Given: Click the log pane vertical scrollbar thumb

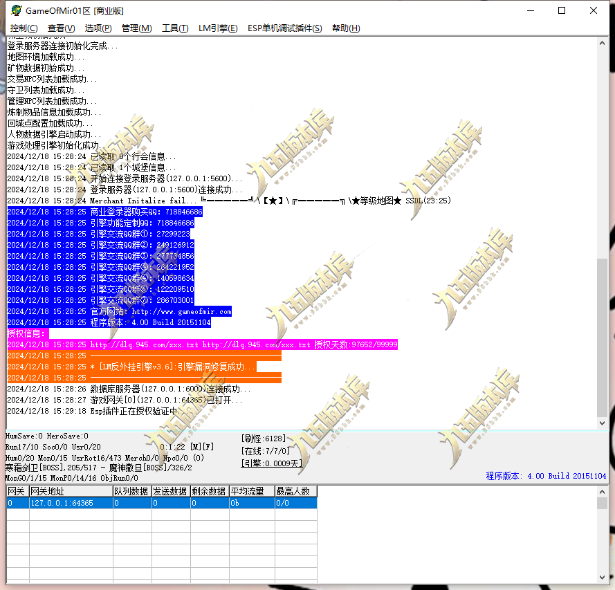Looking at the screenshot, I should click(x=602, y=337).
